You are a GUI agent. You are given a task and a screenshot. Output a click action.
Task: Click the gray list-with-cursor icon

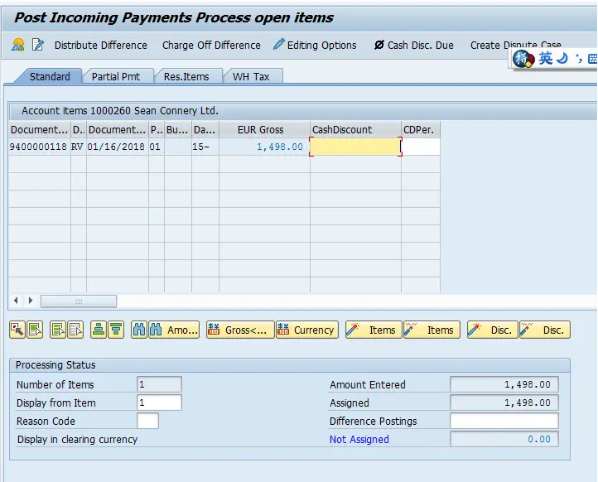[x=75, y=330]
